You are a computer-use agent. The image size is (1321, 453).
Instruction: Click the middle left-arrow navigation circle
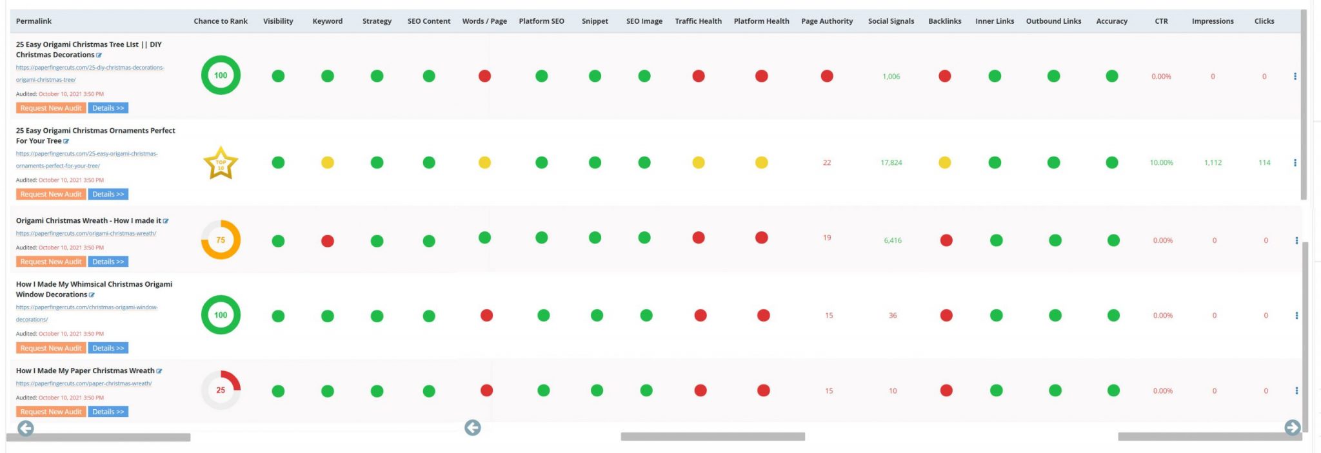pyautogui.click(x=473, y=427)
